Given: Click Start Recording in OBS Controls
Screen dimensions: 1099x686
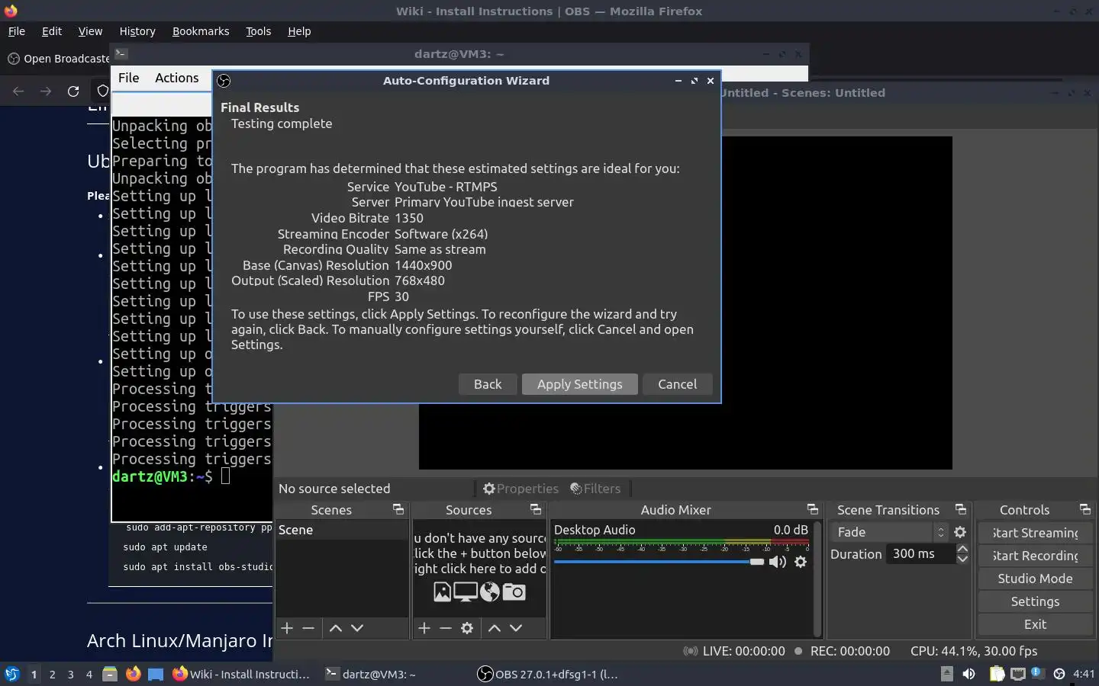Looking at the screenshot, I should click(x=1035, y=556).
